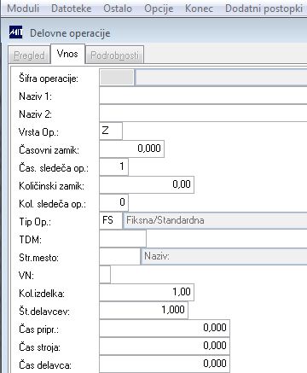Focus the Naziv 2 input field
The height and width of the screenshot is (373, 307).
(x=203, y=114)
